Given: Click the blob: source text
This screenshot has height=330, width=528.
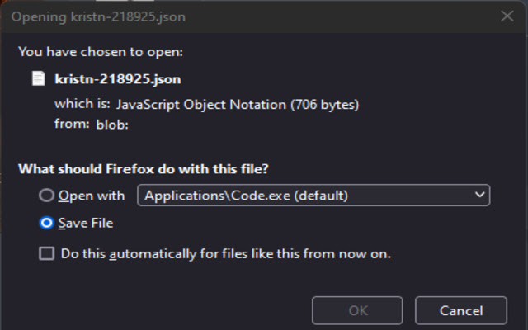Looking at the screenshot, I should click(x=112, y=125).
